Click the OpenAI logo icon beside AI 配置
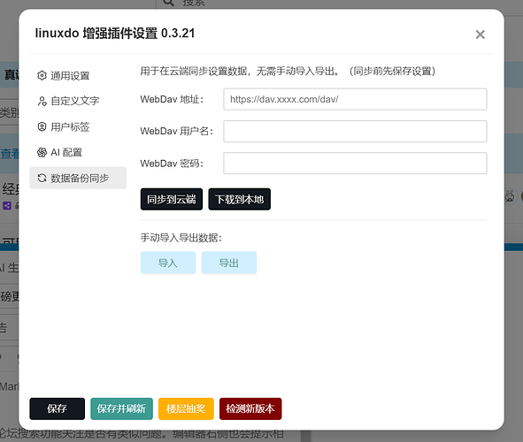Screen dimensions: 523x442 coord(42,152)
